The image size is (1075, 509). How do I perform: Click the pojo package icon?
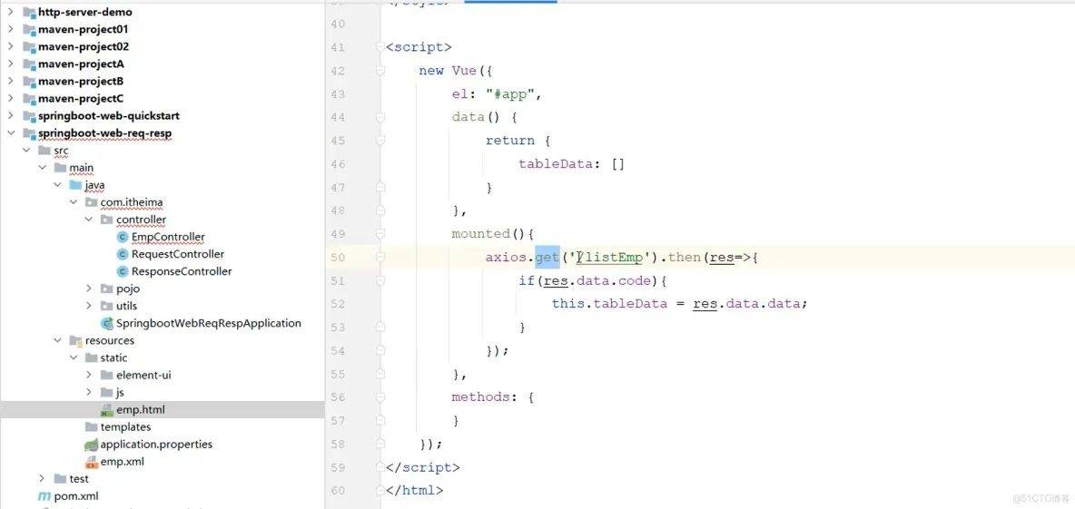pos(107,289)
